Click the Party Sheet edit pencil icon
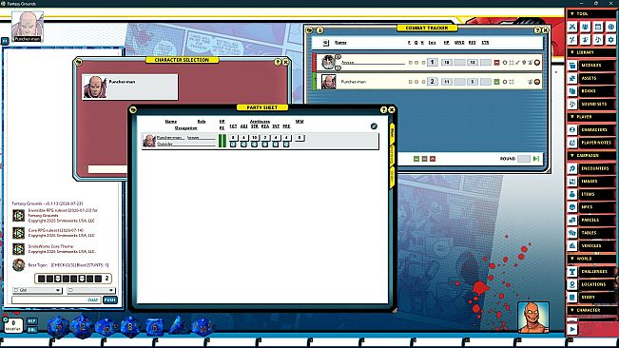Viewport: 619px width, 348px height. pos(374,126)
